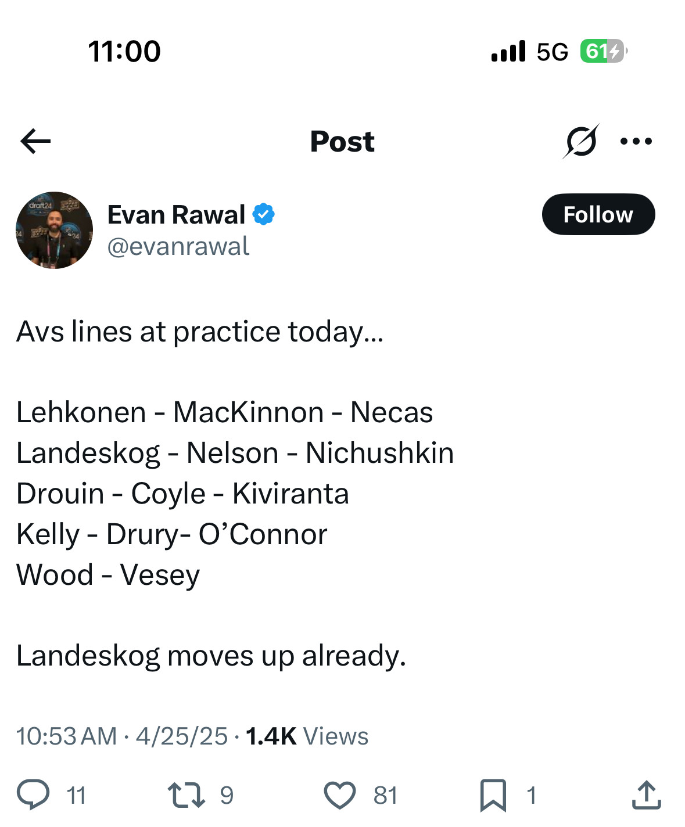This screenshot has width=685, height=827.
Task: Tap the cellular signal bars icon
Action: point(508,51)
